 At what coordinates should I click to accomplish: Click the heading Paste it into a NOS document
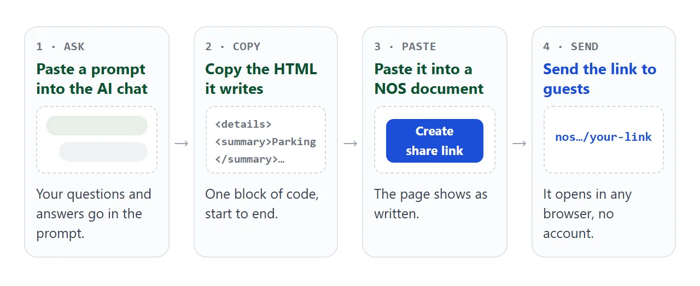click(429, 79)
